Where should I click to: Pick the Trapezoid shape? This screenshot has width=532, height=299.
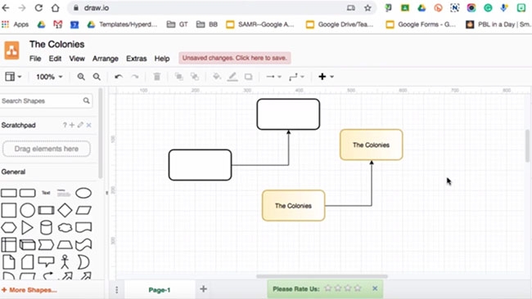pyautogui.click(x=65, y=244)
